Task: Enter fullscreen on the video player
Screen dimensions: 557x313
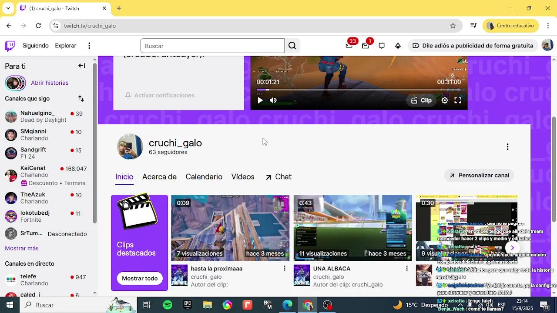Action: point(458,100)
